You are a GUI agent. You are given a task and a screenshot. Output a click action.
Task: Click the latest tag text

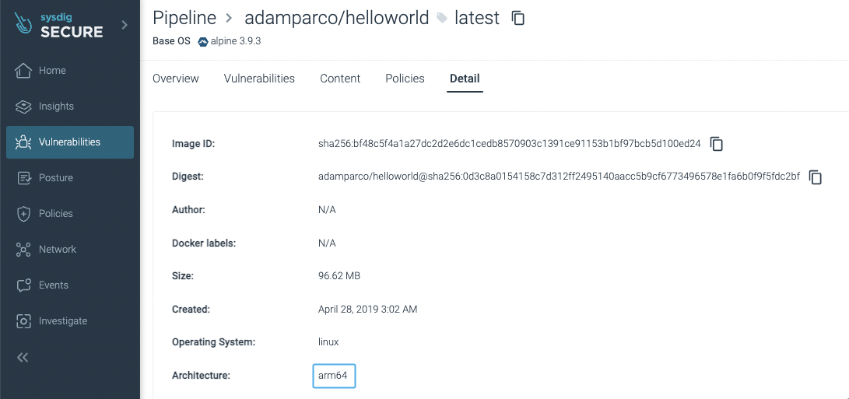coord(476,18)
